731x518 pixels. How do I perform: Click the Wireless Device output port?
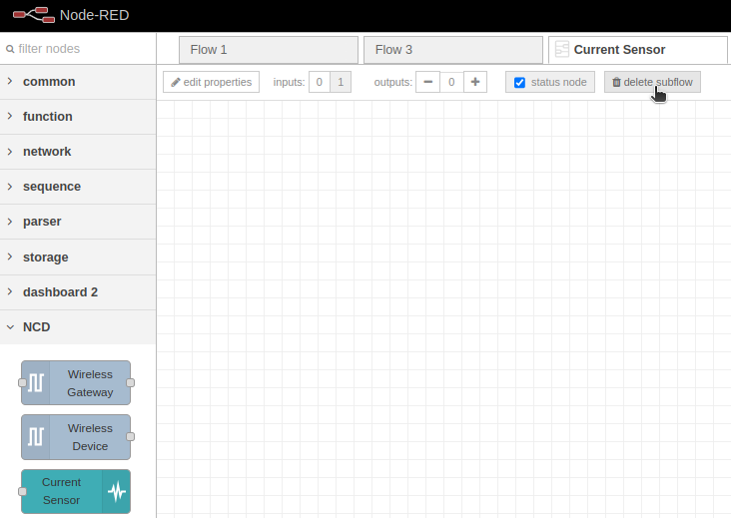coord(131,437)
